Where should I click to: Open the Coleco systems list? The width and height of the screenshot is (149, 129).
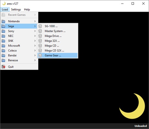(x=19, y=51)
